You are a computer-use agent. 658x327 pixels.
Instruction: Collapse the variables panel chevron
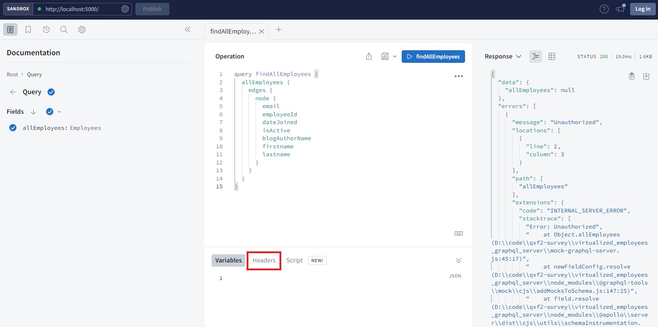pos(459,260)
